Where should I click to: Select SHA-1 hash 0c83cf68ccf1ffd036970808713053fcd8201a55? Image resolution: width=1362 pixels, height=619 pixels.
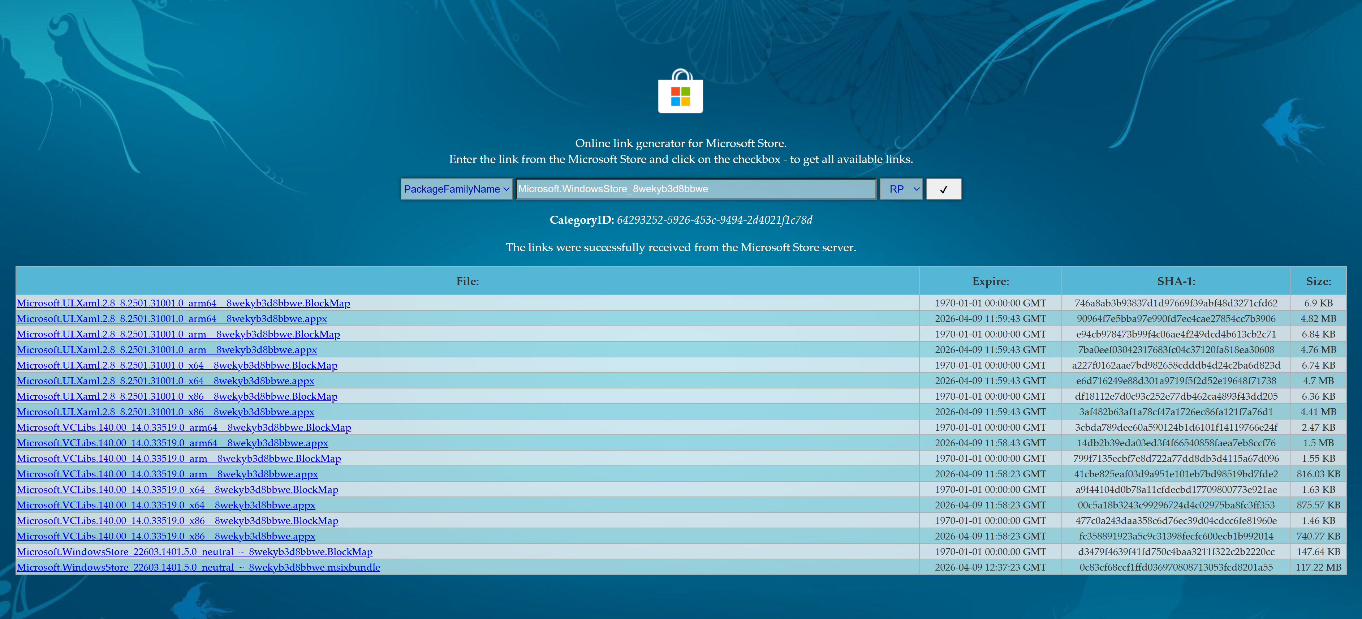(x=1176, y=567)
